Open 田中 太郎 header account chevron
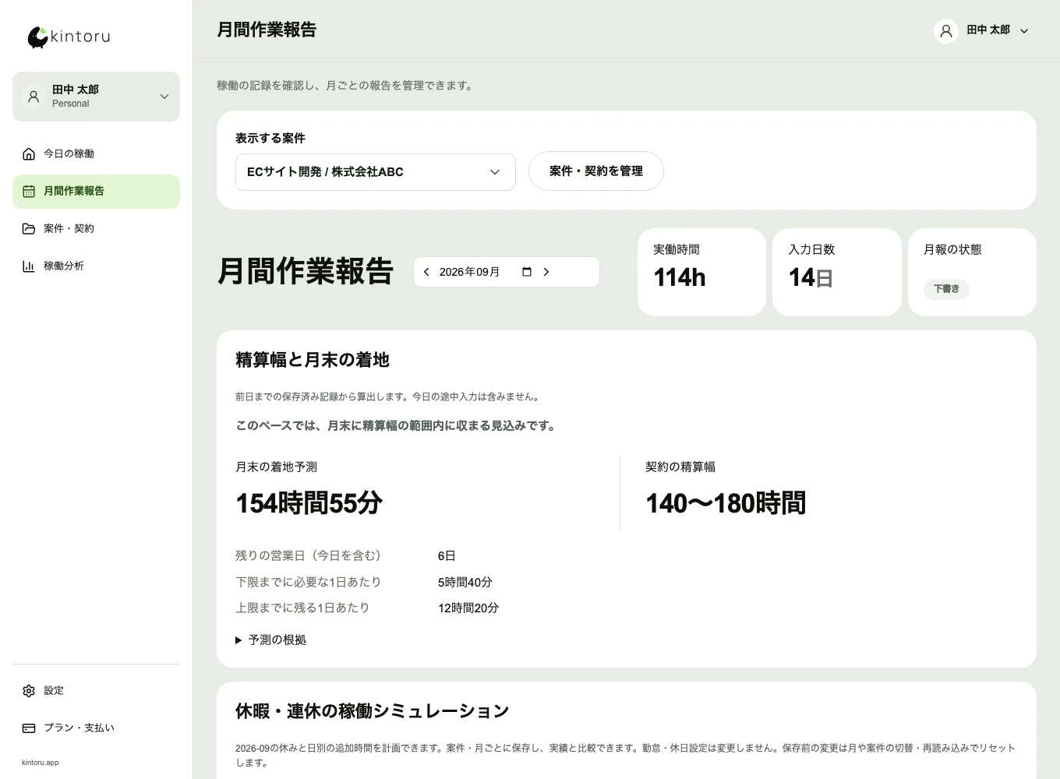This screenshot has width=1060, height=779. [1024, 31]
